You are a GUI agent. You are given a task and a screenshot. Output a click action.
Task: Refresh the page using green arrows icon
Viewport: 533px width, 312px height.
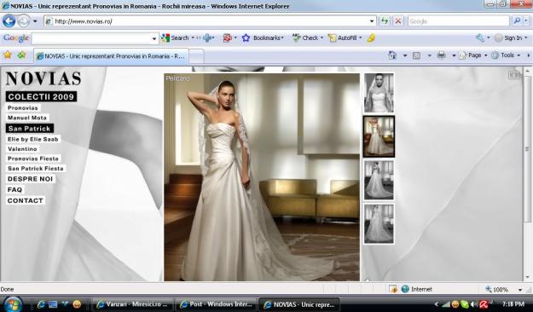coord(385,21)
